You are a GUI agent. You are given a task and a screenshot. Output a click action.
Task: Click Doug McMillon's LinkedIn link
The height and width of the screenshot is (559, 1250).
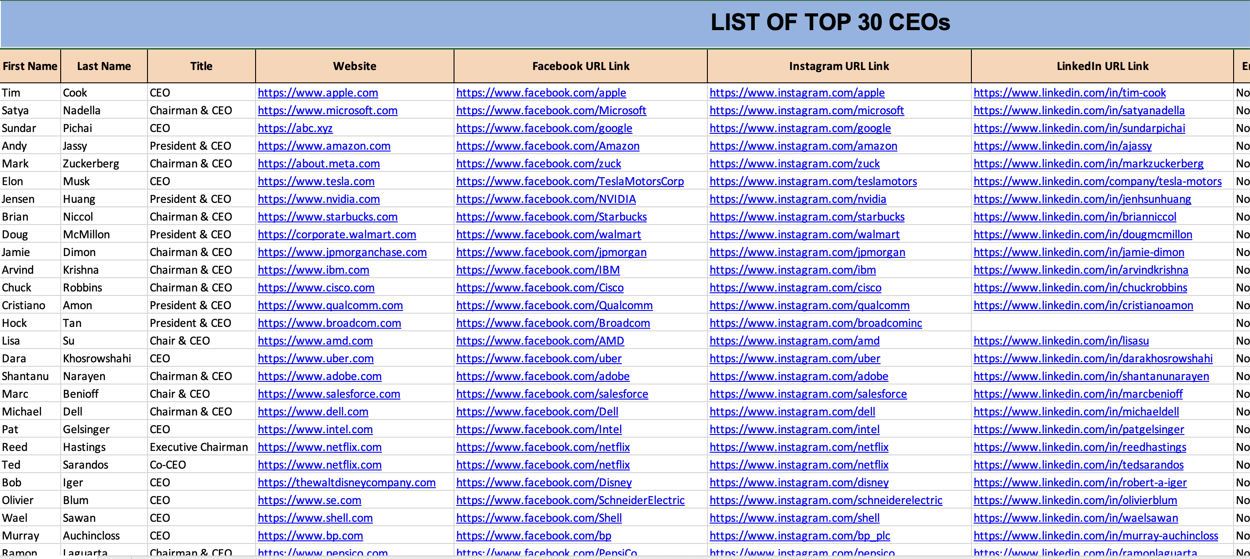pyautogui.click(x=1083, y=234)
